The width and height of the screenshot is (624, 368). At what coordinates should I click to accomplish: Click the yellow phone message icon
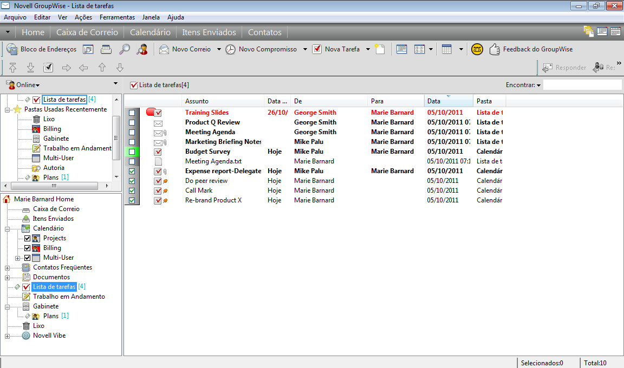point(477,49)
